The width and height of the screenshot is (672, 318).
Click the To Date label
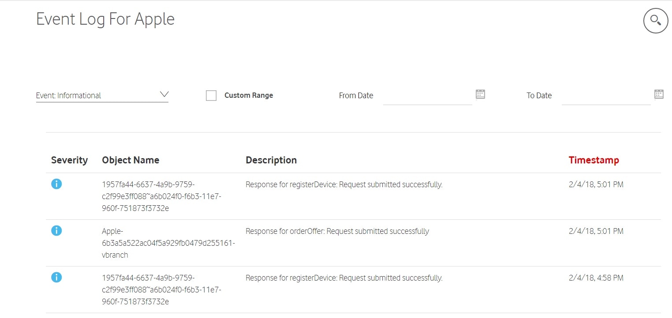[x=539, y=96]
